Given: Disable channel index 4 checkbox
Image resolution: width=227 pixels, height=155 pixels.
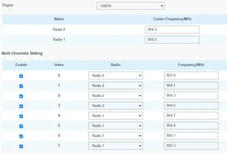Looking at the screenshot, I should (21, 116).
